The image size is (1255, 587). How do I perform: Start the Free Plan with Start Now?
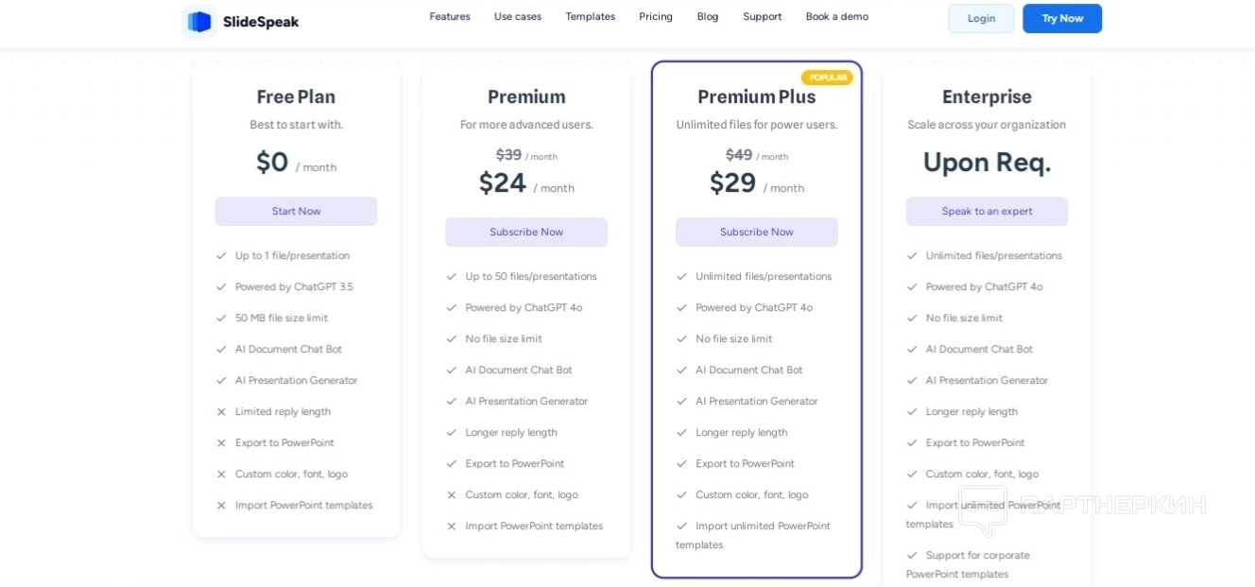296,212
